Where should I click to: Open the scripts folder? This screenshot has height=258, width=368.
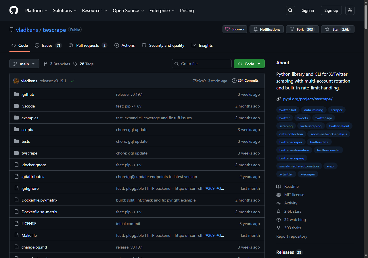(27, 130)
